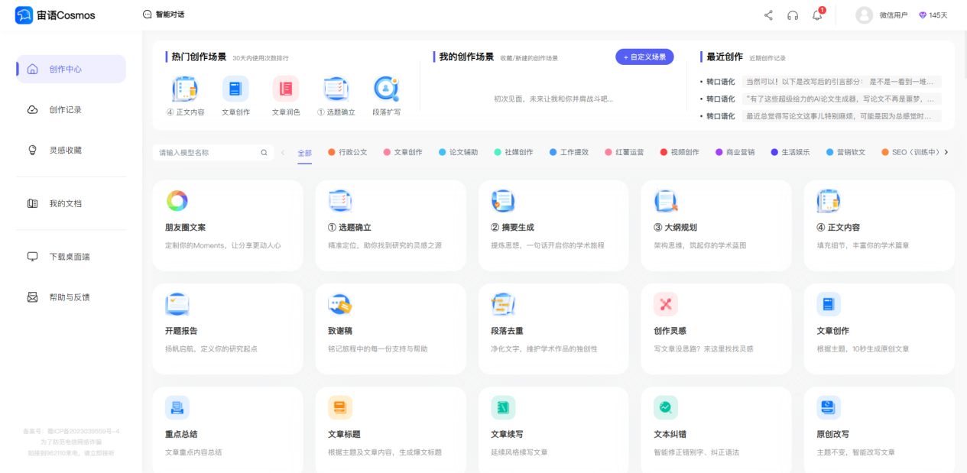Focus the 请输入模型名称 search field

point(213,153)
